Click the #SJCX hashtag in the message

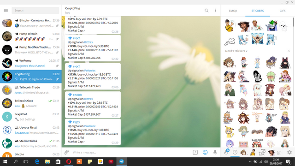pos(77,122)
